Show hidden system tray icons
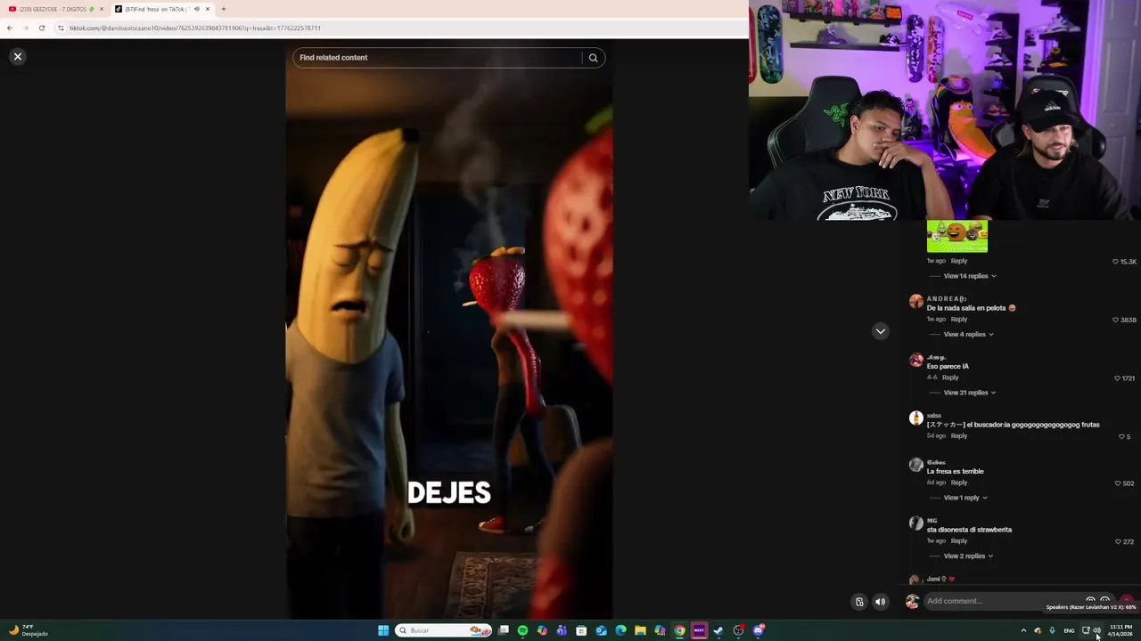 (1023, 630)
